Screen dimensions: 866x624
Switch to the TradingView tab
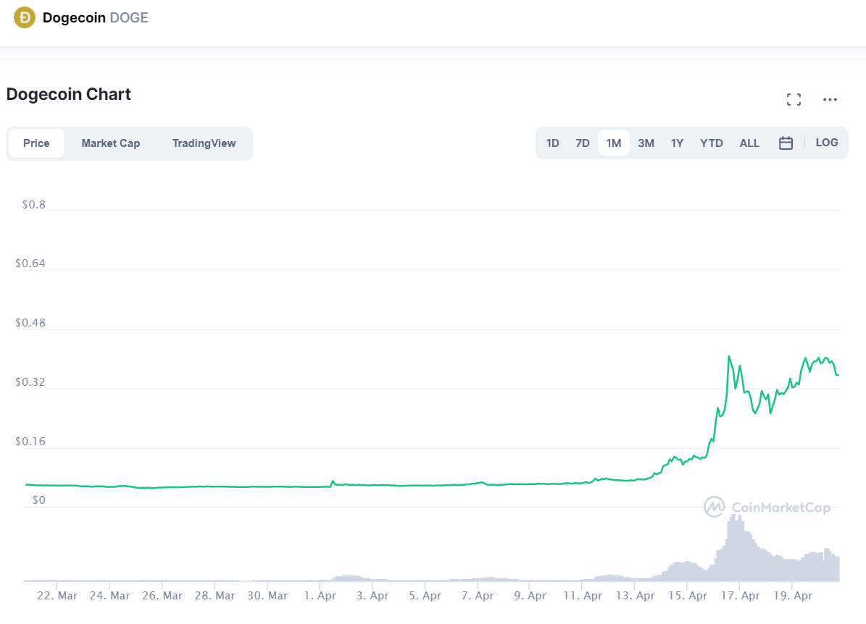click(x=204, y=143)
